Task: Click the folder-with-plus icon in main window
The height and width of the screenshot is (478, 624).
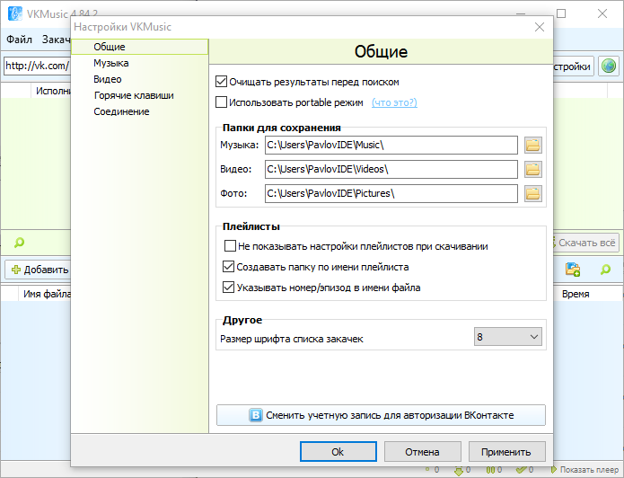Action: [573, 270]
